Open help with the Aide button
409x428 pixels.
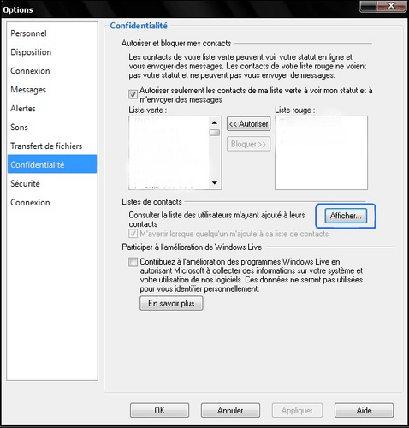364,411
